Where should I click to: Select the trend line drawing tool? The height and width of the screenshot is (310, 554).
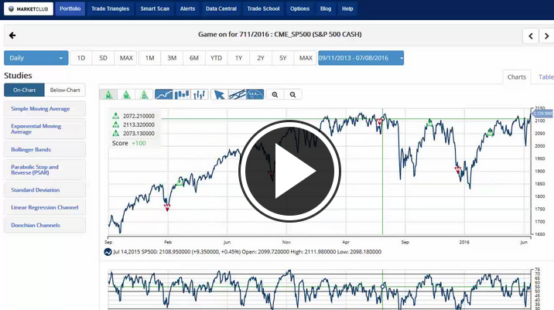(x=237, y=95)
